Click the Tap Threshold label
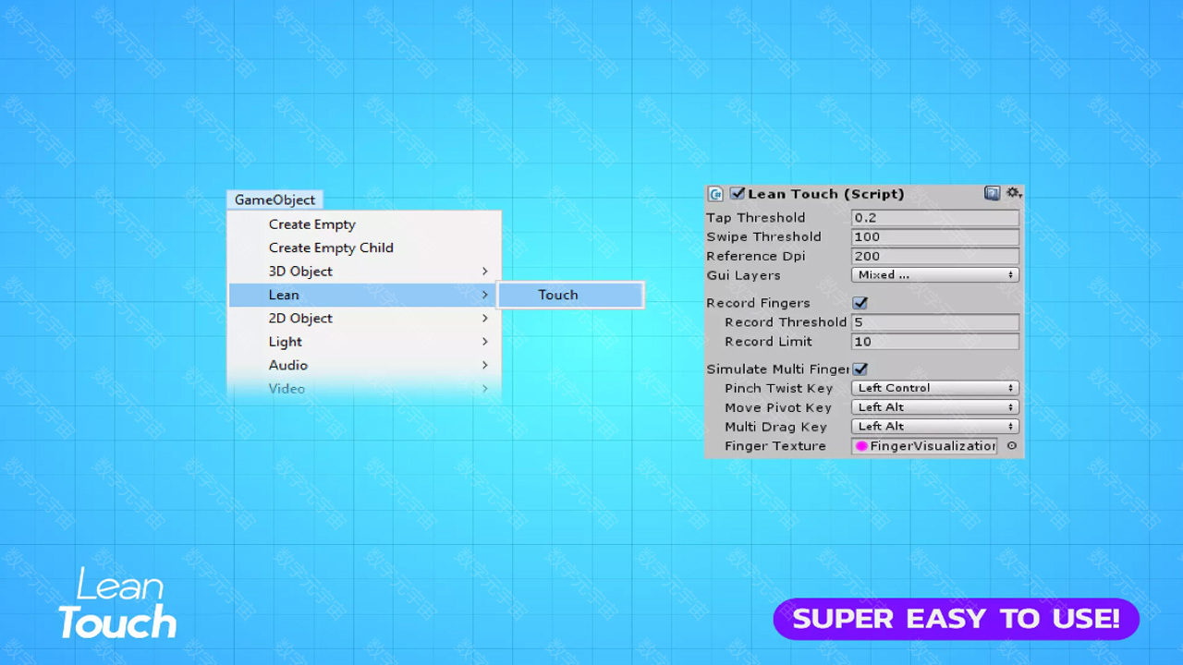The image size is (1183, 665). point(756,218)
